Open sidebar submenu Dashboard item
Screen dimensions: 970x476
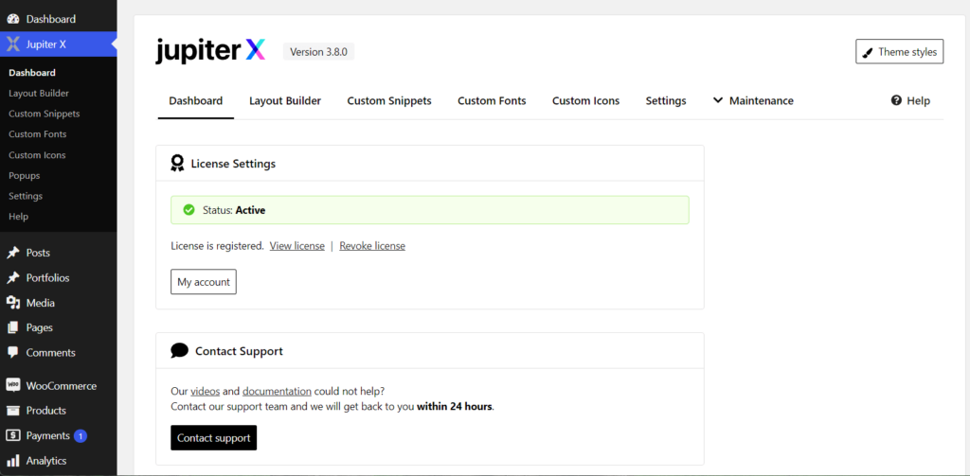pyautogui.click(x=32, y=73)
